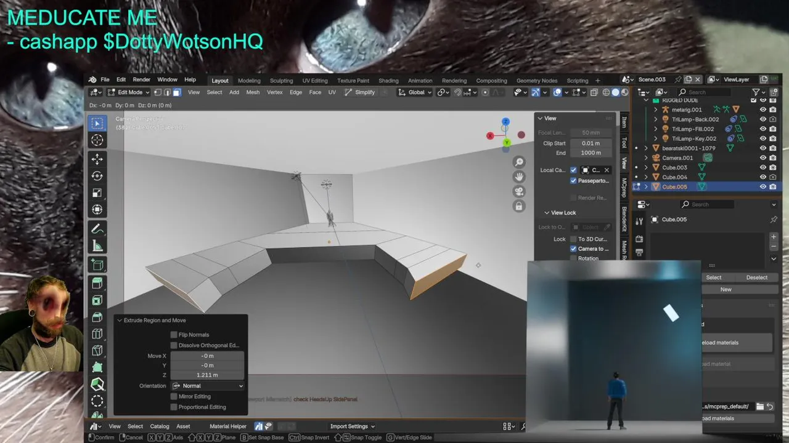Hide Cube.003 in viewport
Viewport: 789px width, 443px height.
(763, 167)
